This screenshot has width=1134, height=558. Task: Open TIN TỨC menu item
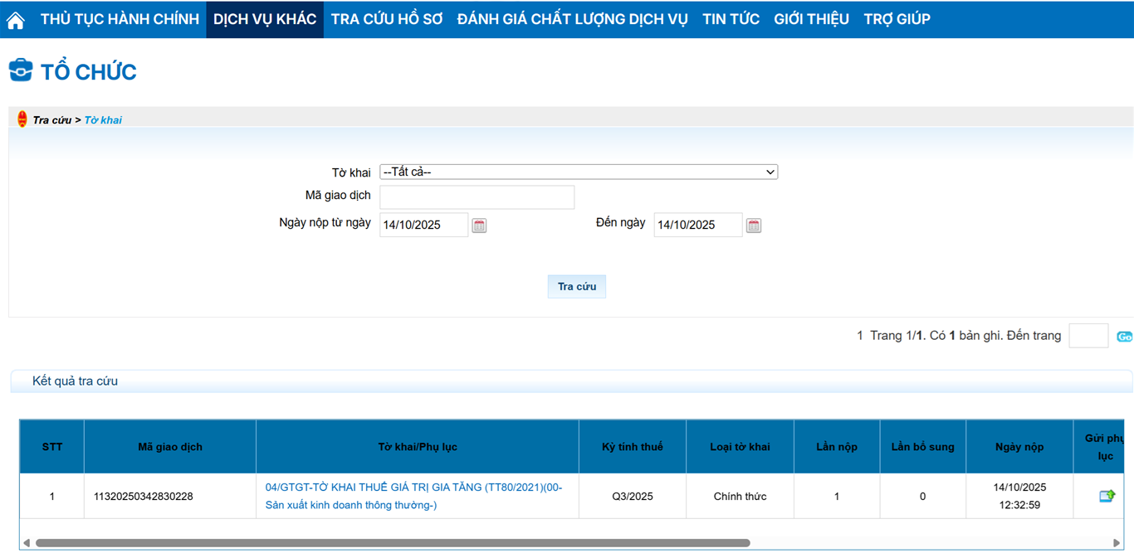click(731, 19)
